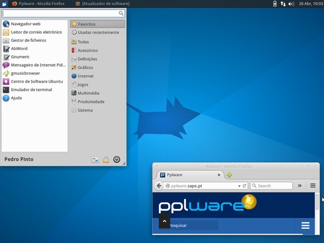
Task: Click the menu search input field
Action: coord(63,13)
